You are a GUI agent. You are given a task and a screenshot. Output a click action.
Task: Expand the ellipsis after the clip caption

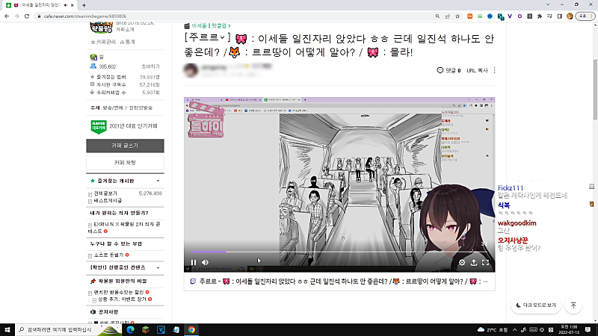click(x=485, y=281)
